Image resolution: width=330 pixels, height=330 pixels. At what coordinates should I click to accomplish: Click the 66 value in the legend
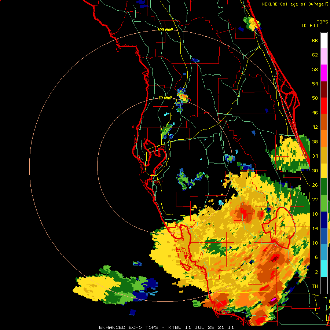(315, 40)
